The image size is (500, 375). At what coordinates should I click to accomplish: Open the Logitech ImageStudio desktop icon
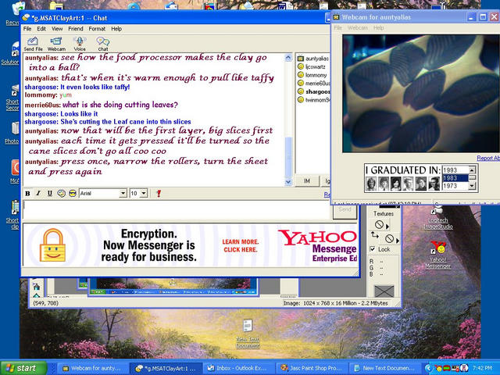click(438, 218)
